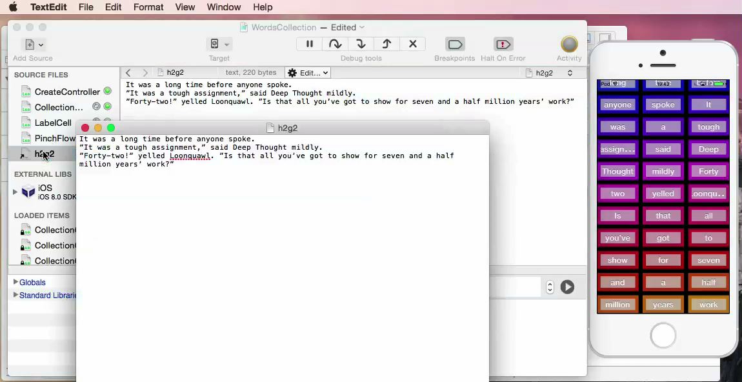Select the Collection… file under Source Files

(x=59, y=108)
